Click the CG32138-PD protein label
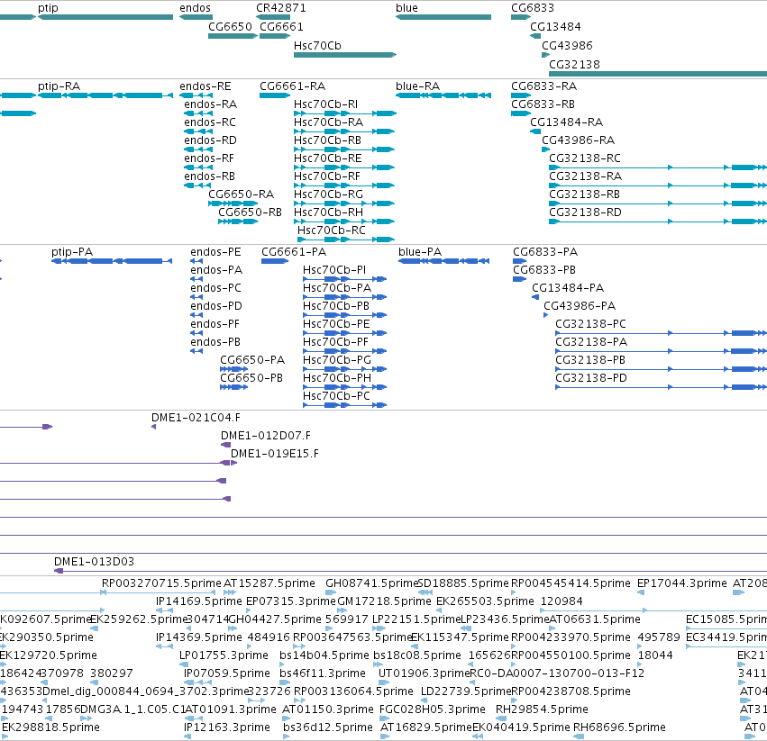 click(591, 378)
